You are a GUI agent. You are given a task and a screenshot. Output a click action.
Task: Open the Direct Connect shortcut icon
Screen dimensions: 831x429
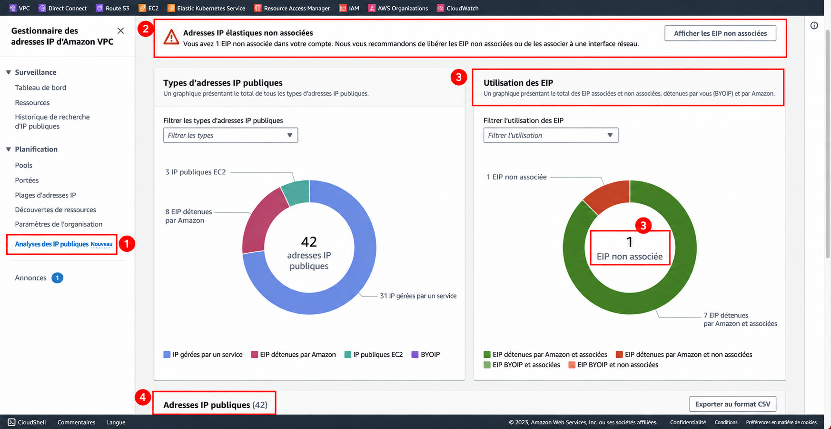(42, 8)
